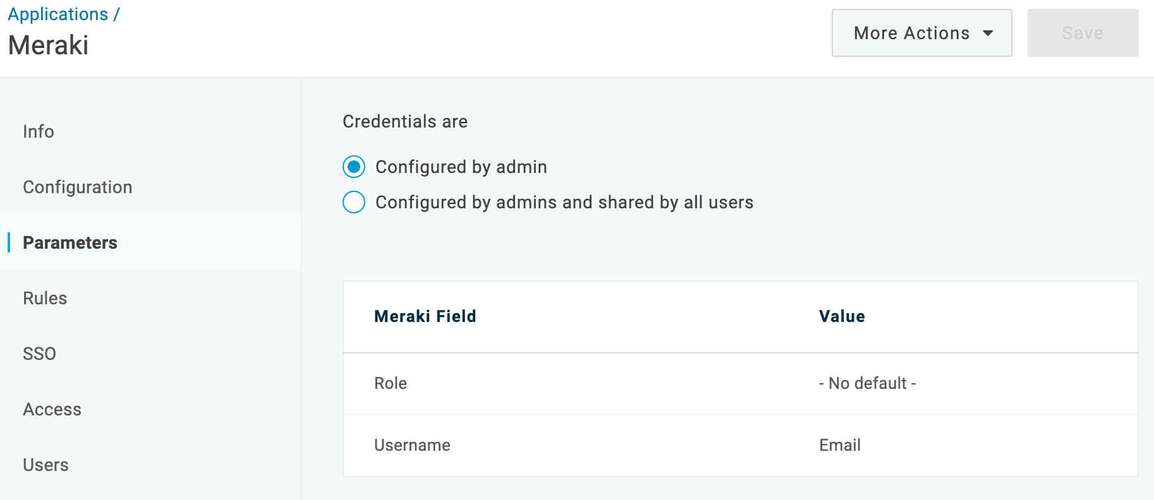Select the Role row in the table
The width and height of the screenshot is (1154, 500).
coord(390,383)
